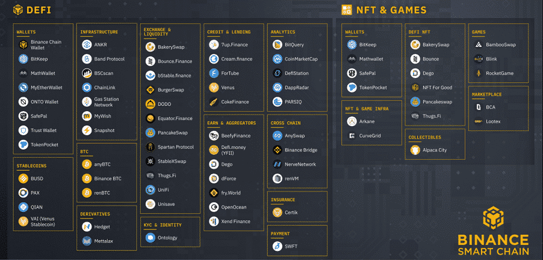Click the BeefyFinance cow icon
The image size is (543, 260).
214,136
